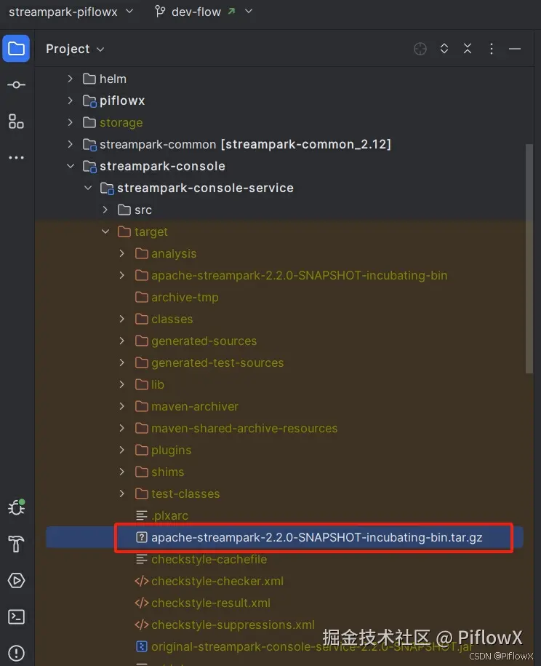This screenshot has width=541, height=666.
Task: Select the original-streampark-console-service jar file
Action: point(304,646)
